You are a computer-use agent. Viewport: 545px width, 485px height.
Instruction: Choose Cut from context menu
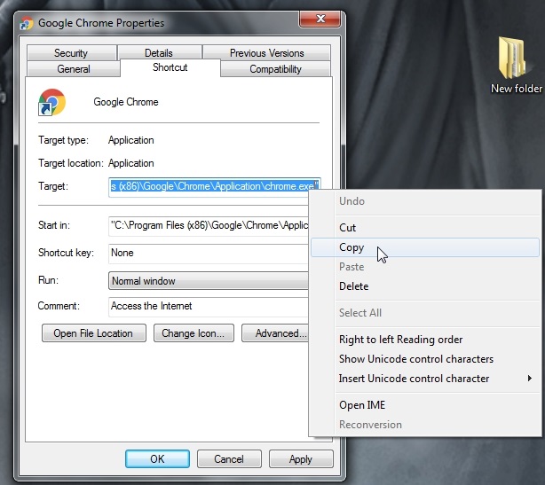(425, 228)
